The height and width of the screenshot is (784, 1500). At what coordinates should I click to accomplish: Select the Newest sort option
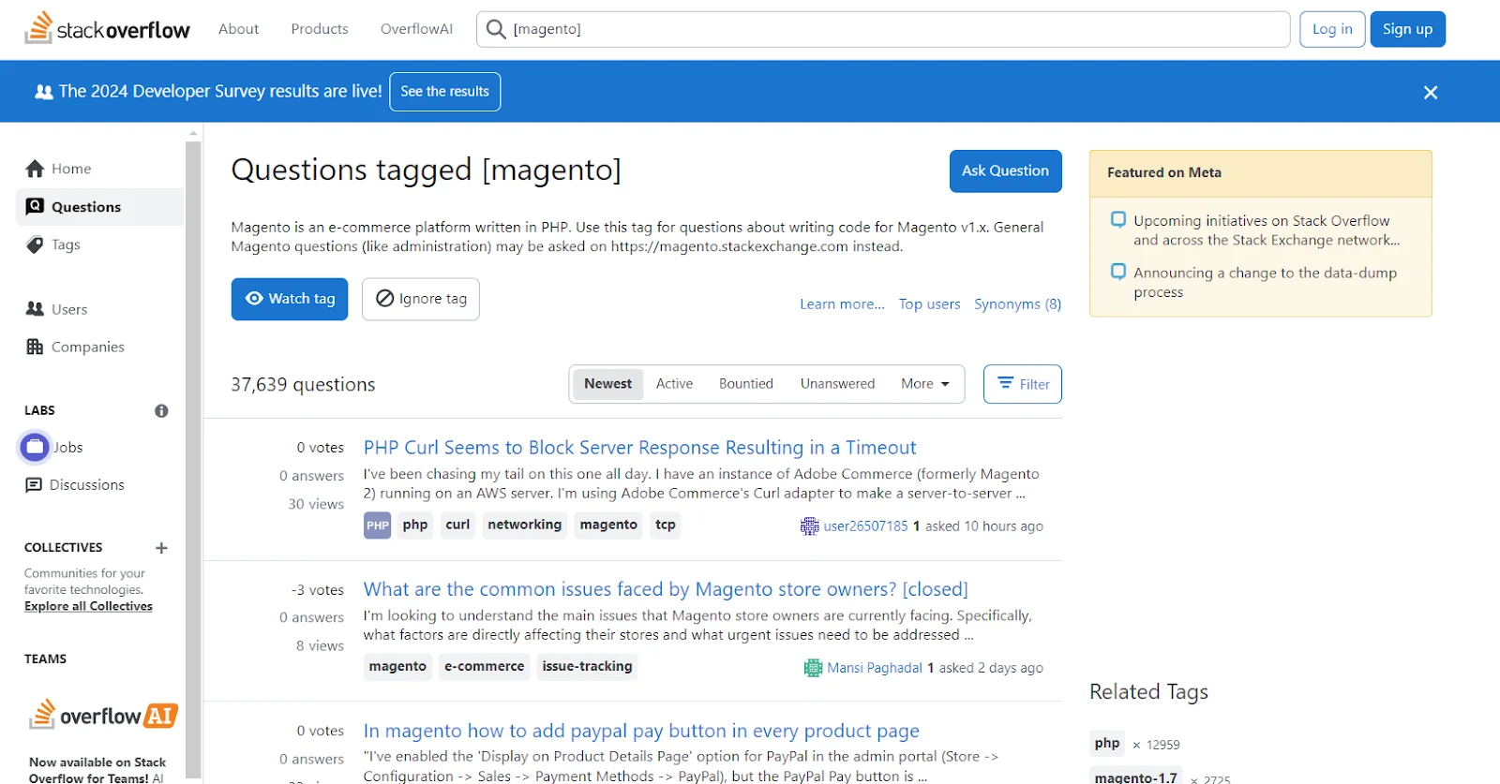coord(607,384)
